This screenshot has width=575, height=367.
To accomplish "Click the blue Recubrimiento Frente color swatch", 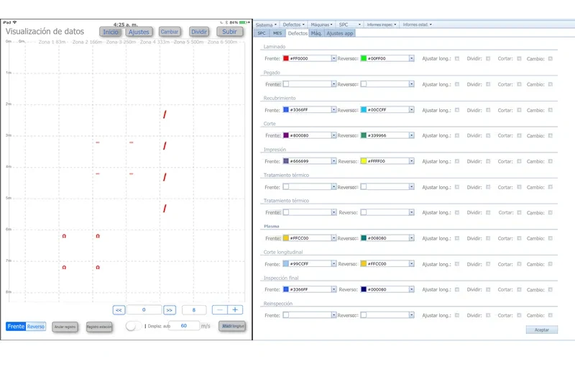I will tap(286, 109).
